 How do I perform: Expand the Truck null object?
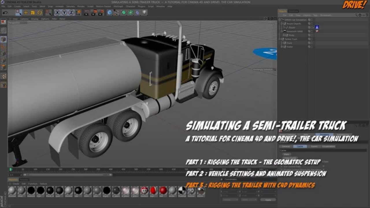[x=282, y=43]
